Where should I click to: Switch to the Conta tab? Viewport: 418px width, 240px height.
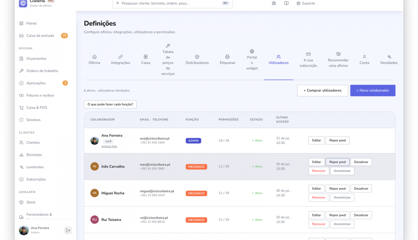pyautogui.click(x=364, y=60)
